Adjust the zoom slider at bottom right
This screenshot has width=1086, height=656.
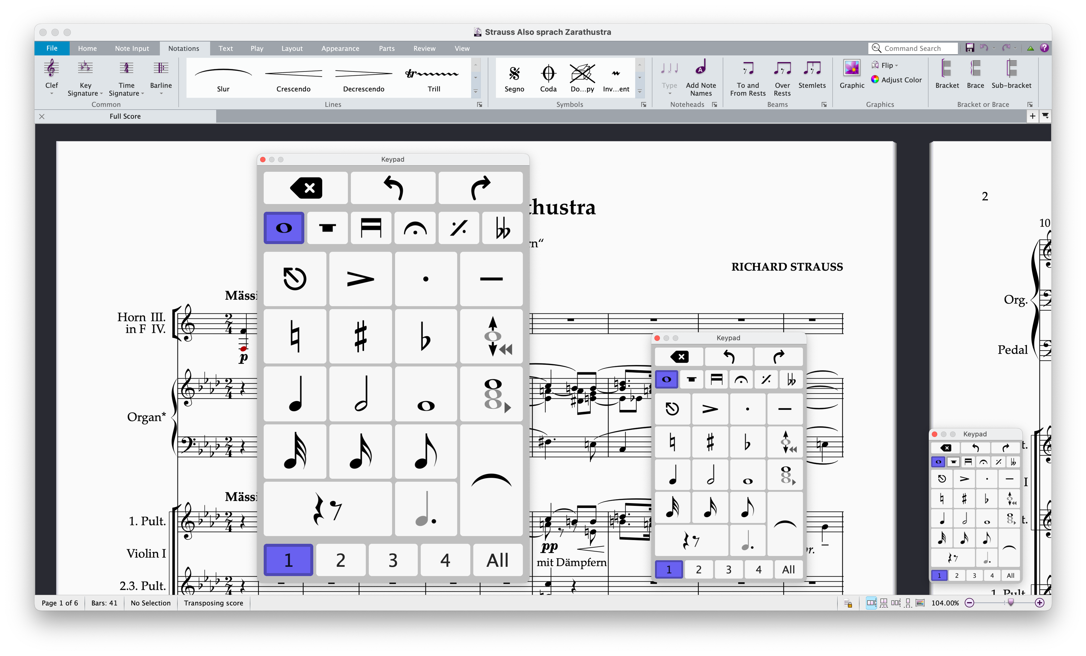(x=1011, y=603)
